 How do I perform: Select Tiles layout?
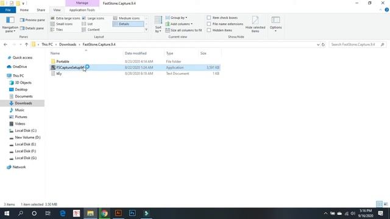[x=57, y=30]
